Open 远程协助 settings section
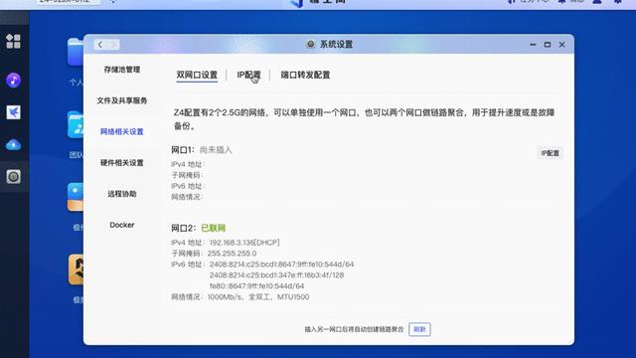Screen dimensions: 636x358 [x=121, y=194]
